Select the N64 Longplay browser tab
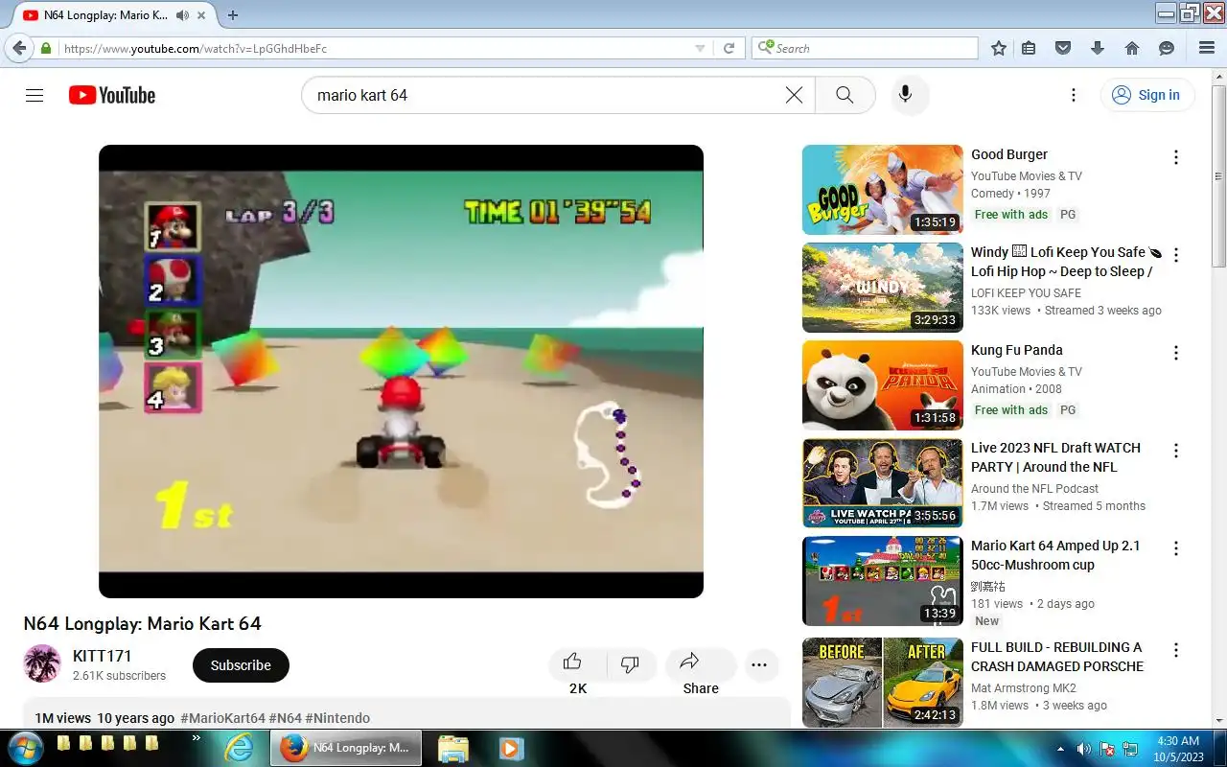 (x=114, y=15)
